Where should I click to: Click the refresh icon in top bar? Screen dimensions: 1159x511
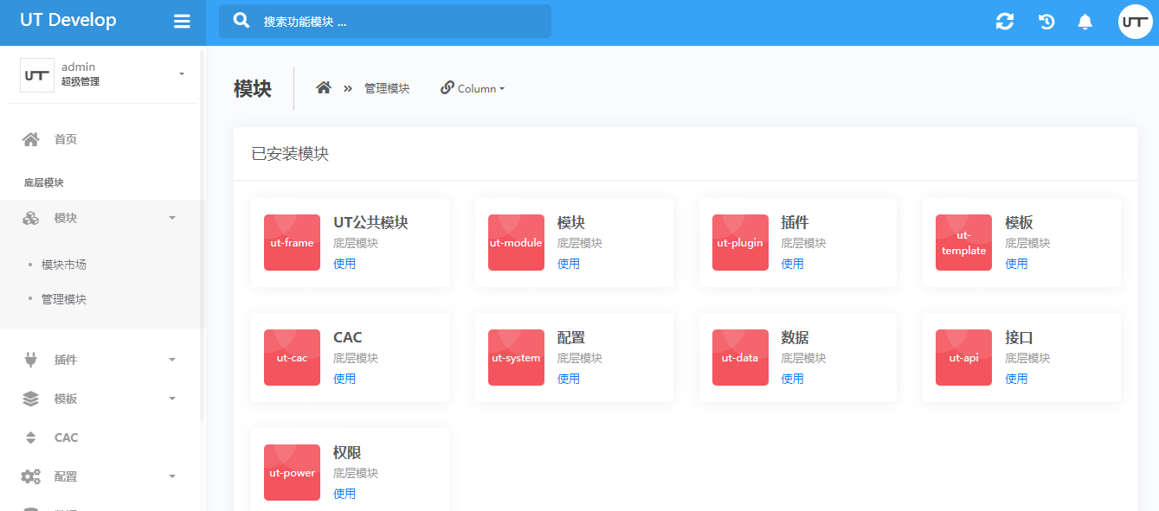click(1004, 22)
